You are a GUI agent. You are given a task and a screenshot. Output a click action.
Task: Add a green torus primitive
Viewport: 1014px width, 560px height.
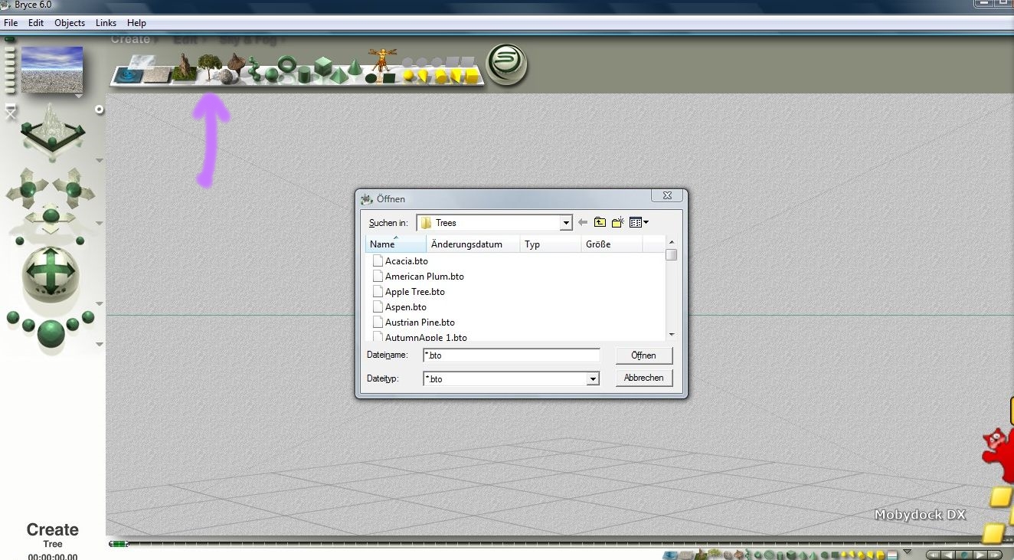click(x=287, y=65)
